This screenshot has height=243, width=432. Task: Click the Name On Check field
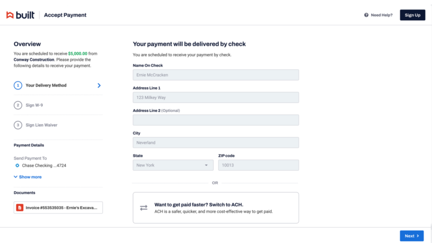tap(216, 75)
